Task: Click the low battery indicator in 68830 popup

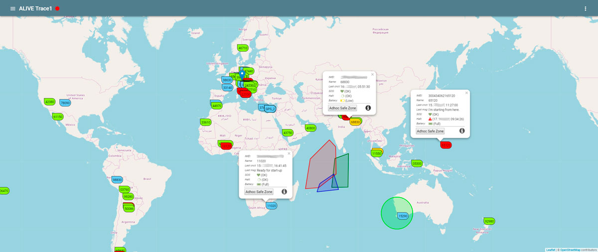Action: 342,101
